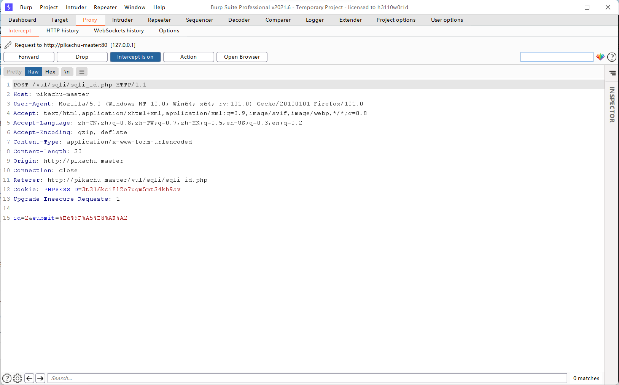619x385 pixels.
Task: Click the Cookie PHPSESSID value
Action: click(131, 189)
